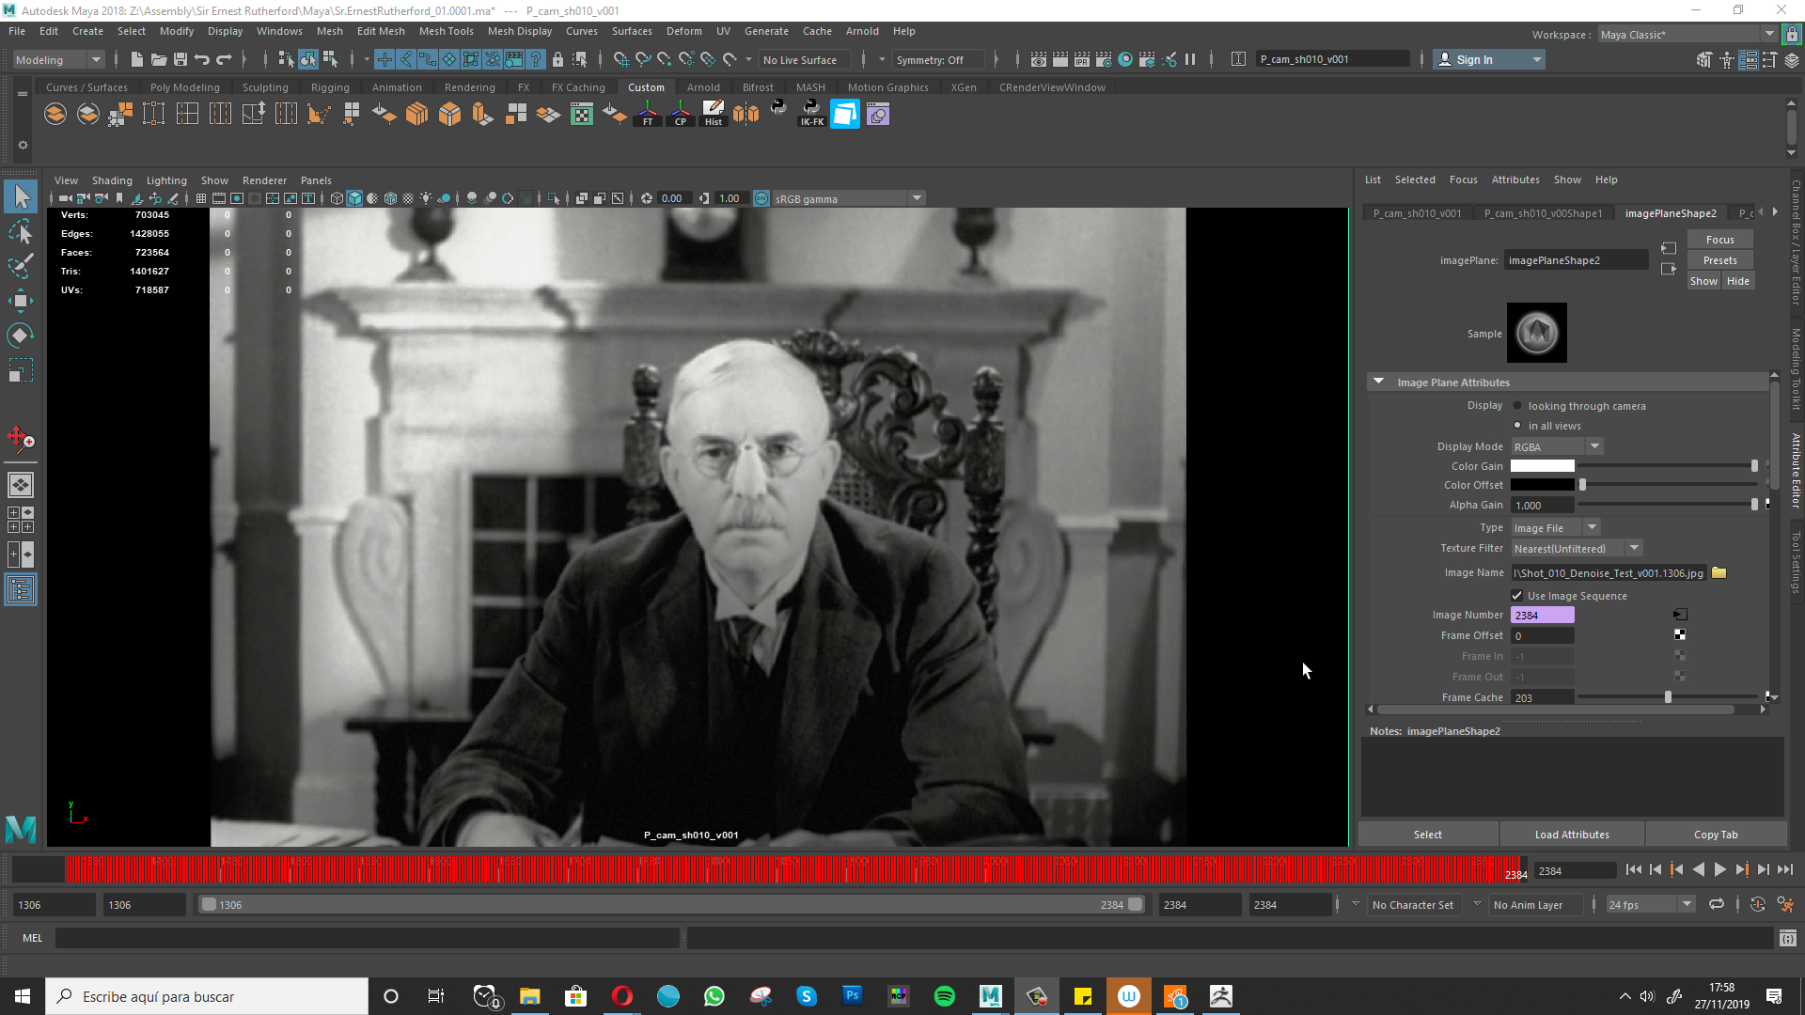Click the Pause Viewport 2.0 icon
The width and height of the screenshot is (1805, 1015).
(x=1190, y=59)
